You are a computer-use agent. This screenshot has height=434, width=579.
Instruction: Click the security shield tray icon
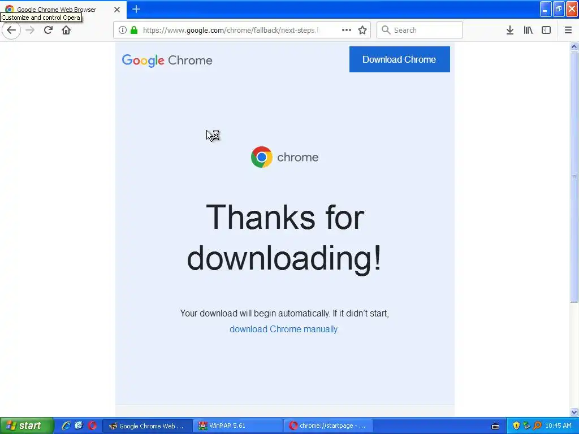pos(516,426)
